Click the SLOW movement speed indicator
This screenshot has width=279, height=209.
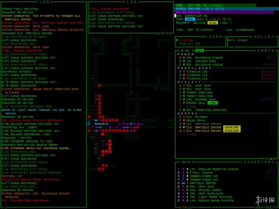tap(212, 23)
